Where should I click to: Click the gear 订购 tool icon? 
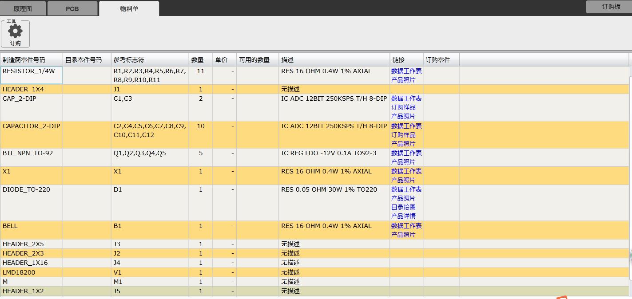[x=15, y=34]
